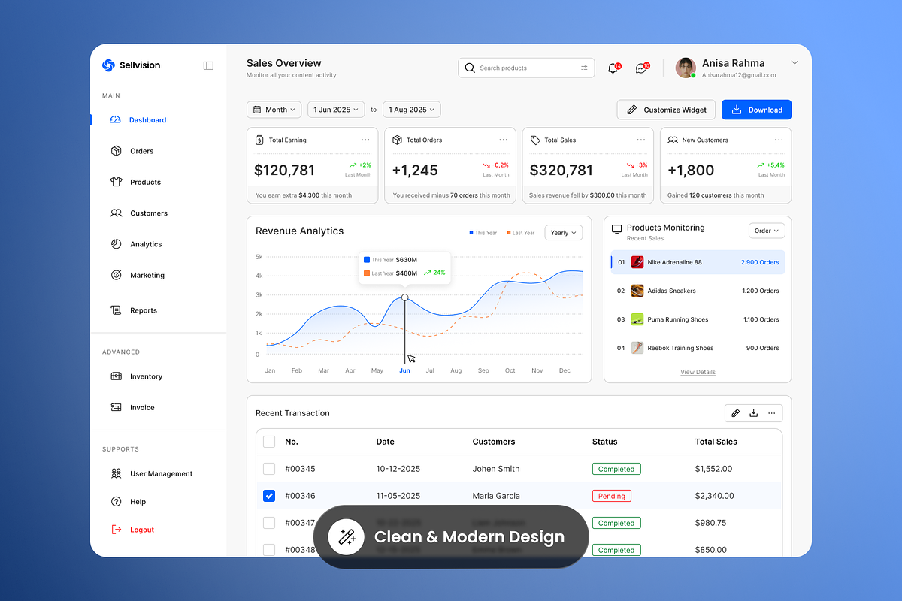The height and width of the screenshot is (601, 902).
Task: Open the notifications bell
Action: pyautogui.click(x=613, y=68)
